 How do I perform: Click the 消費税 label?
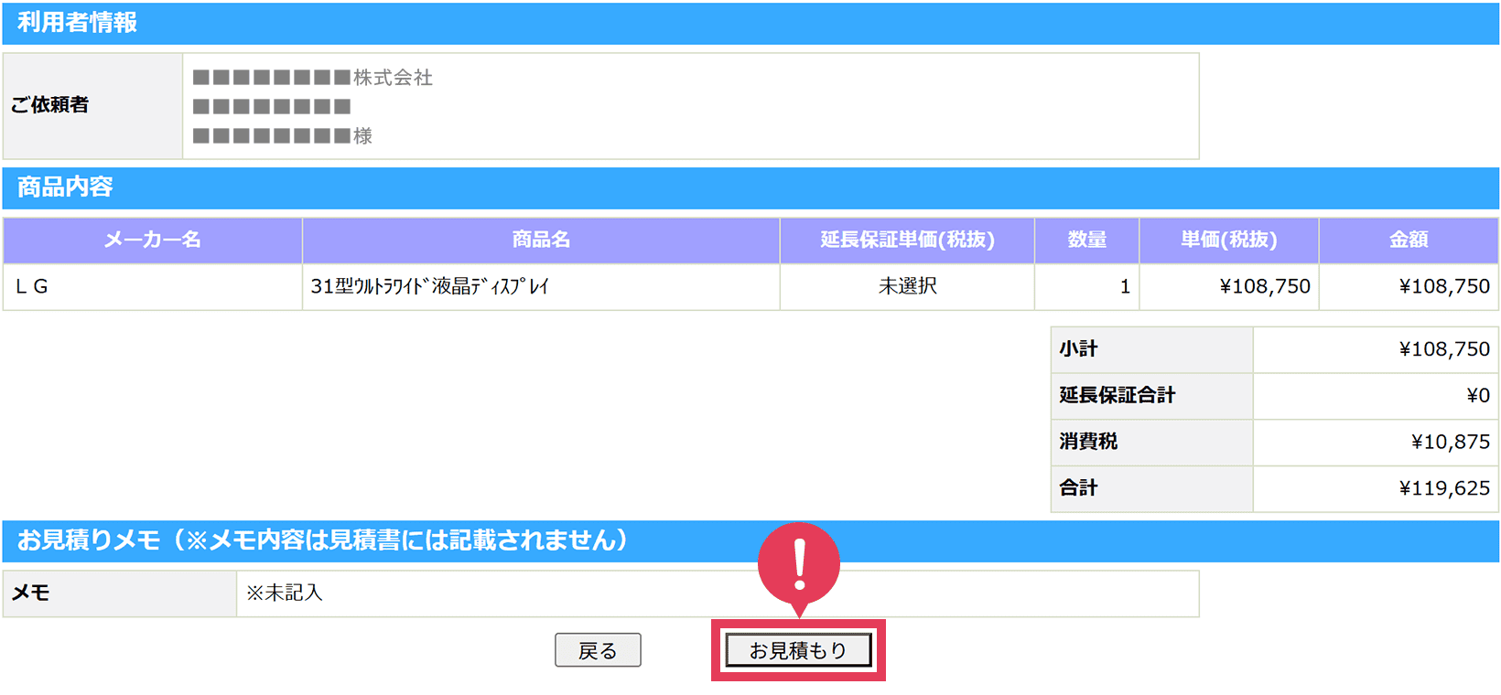[1088, 441]
